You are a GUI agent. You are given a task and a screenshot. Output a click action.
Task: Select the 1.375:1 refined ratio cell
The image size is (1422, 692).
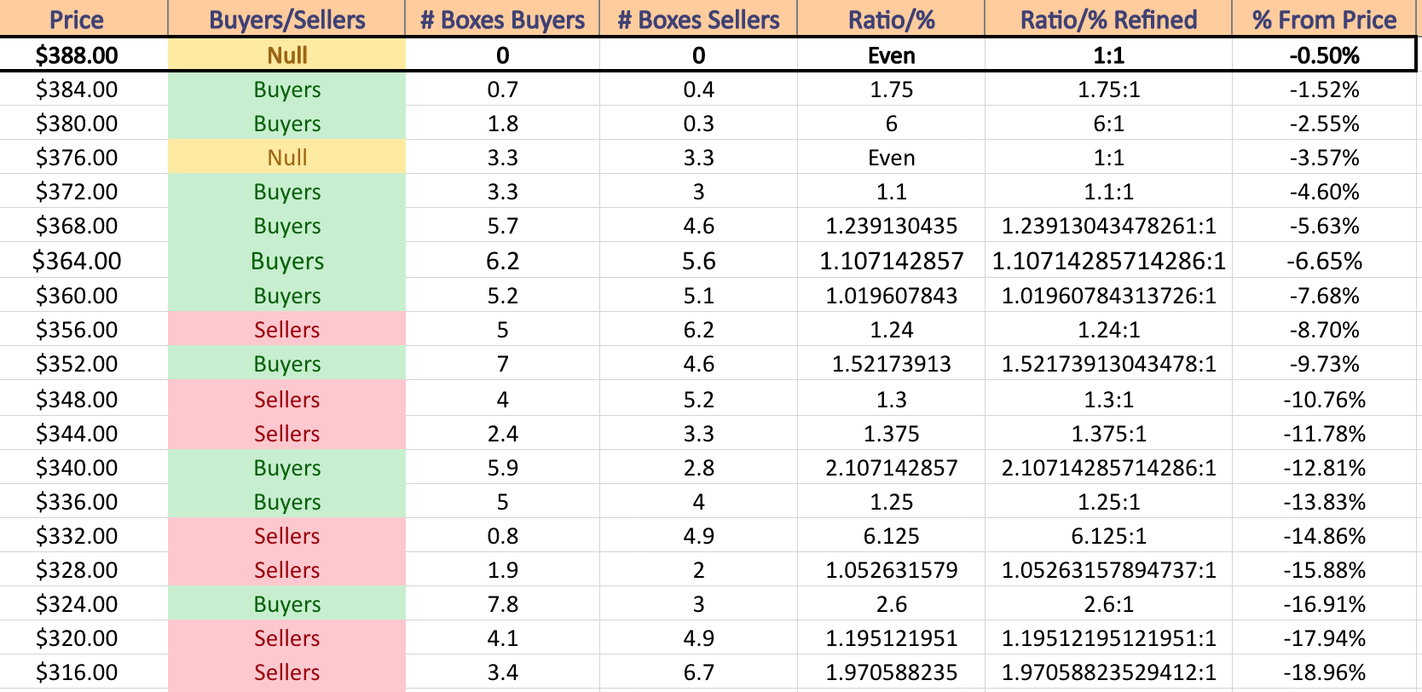coord(1108,434)
